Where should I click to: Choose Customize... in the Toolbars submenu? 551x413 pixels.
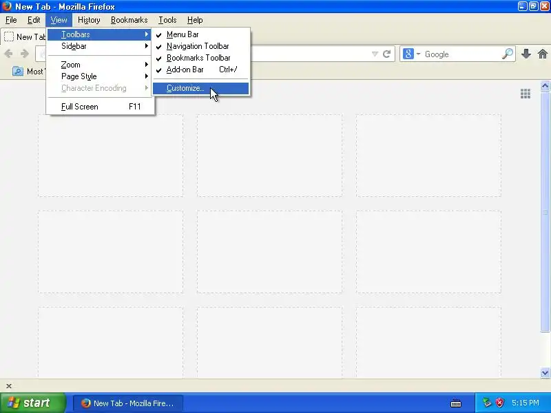pyautogui.click(x=200, y=88)
